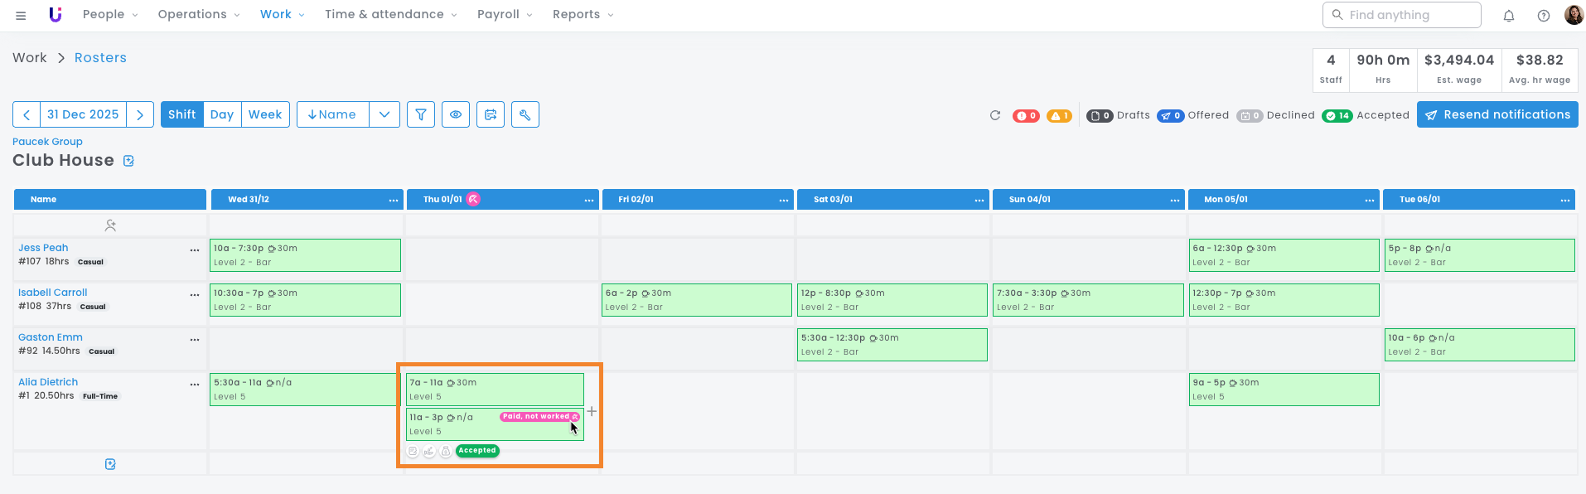Click the help question mark icon

pyautogui.click(x=1544, y=15)
